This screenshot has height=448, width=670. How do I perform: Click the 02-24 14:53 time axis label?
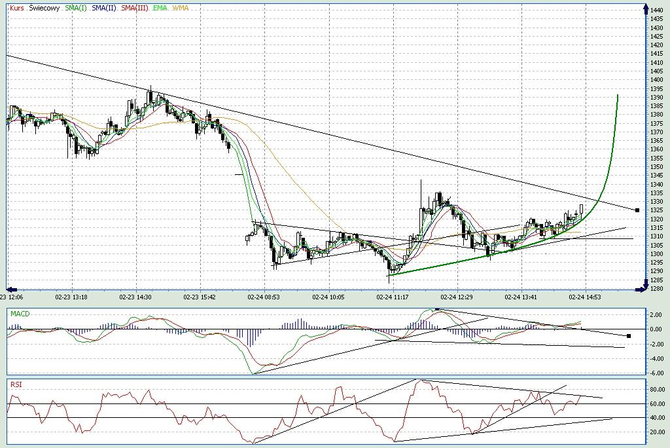585,297
